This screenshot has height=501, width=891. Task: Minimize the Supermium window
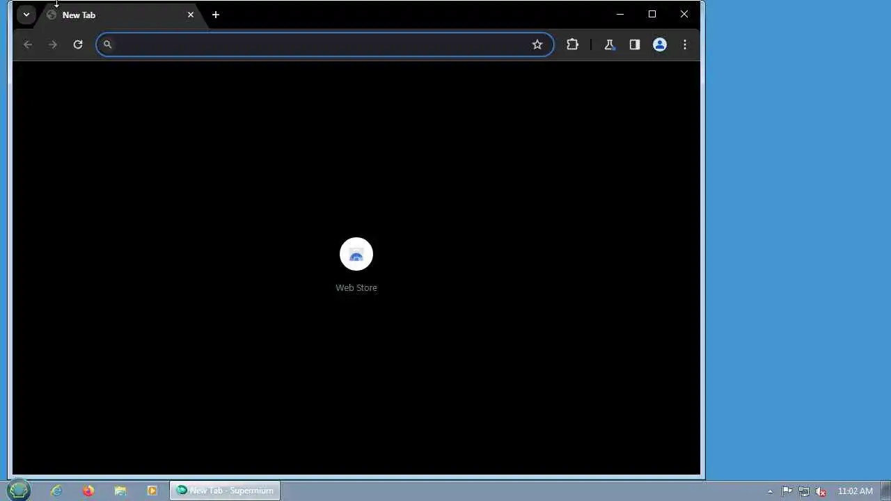click(x=620, y=14)
